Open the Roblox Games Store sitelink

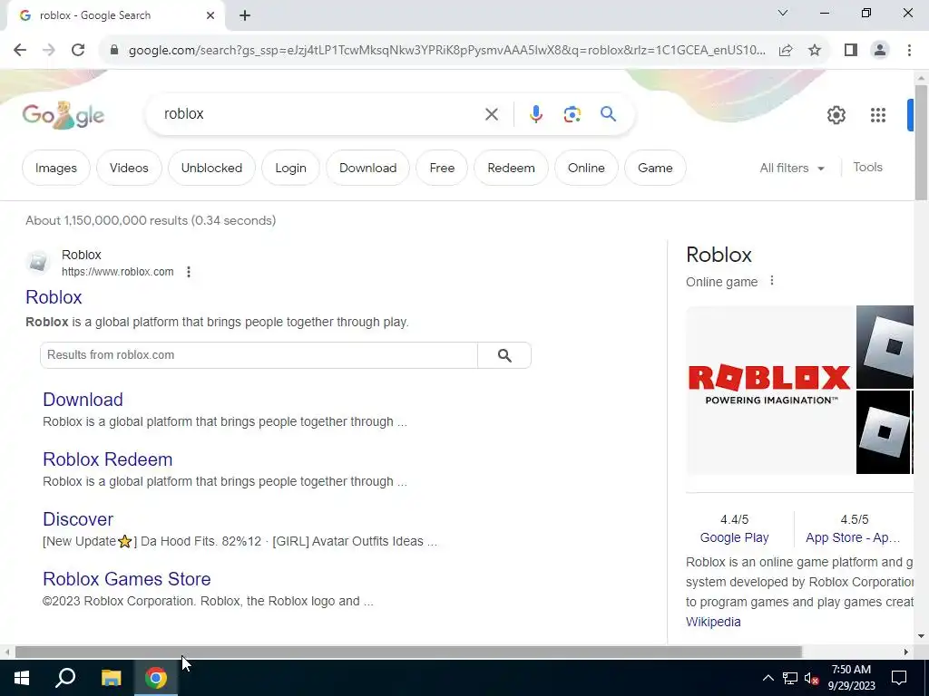[x=127, y=579]
